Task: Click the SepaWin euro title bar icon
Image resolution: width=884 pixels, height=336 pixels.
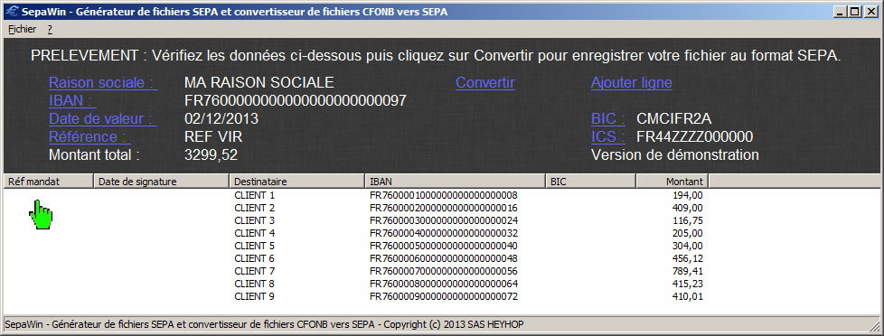Action: pos(11,11)
